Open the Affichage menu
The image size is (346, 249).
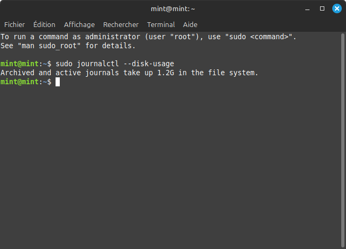(x=79, y=24)
